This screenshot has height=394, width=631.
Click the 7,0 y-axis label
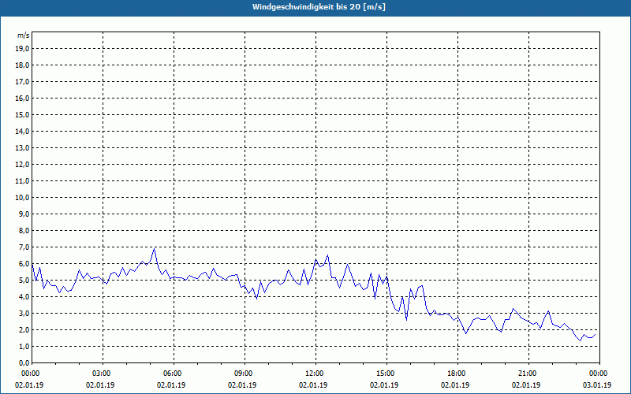[x=24, y=247]
